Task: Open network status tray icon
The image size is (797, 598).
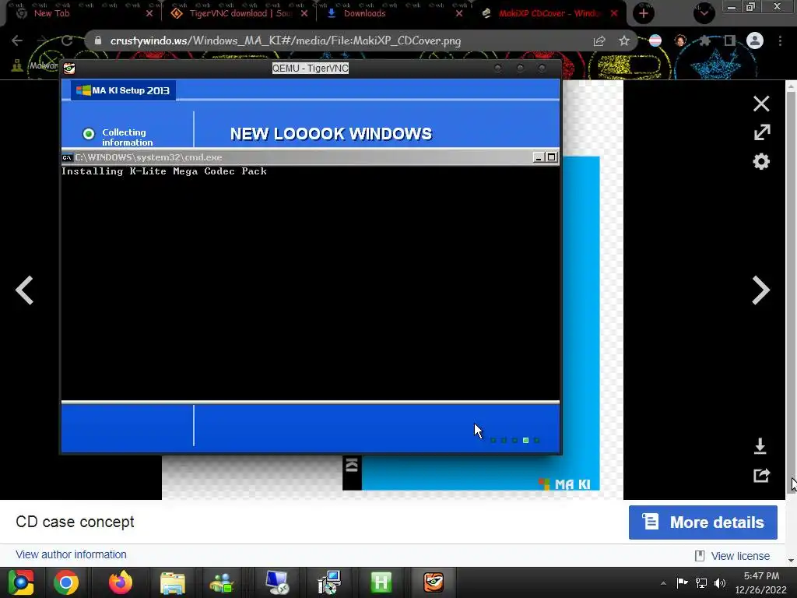Action: (x=701, y=582)
